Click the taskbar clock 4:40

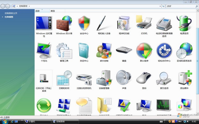point(194,121)
